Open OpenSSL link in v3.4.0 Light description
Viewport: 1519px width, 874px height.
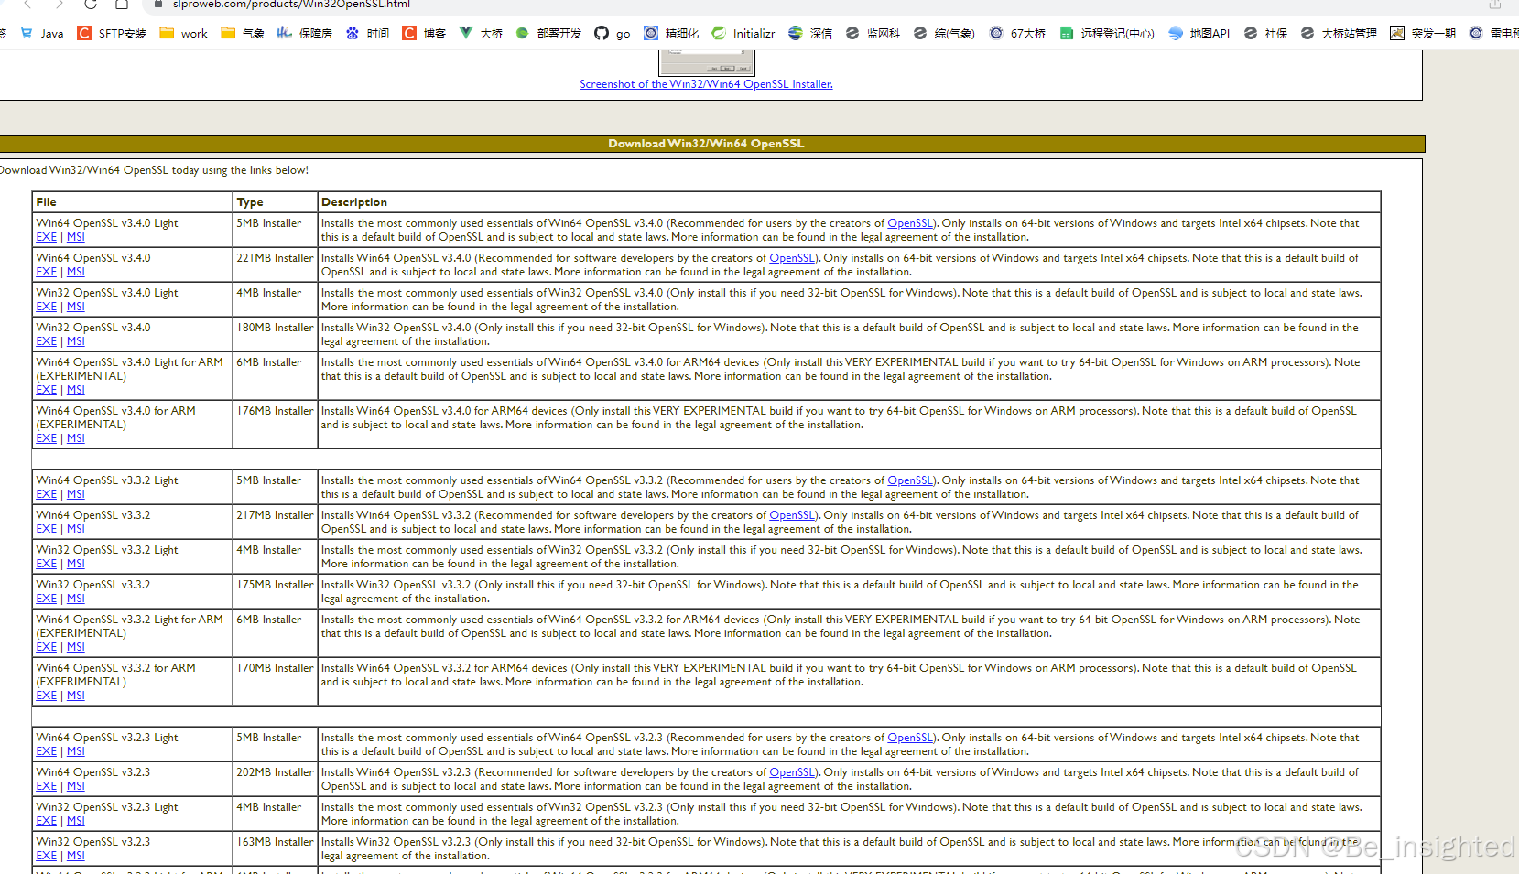[910, 223]
